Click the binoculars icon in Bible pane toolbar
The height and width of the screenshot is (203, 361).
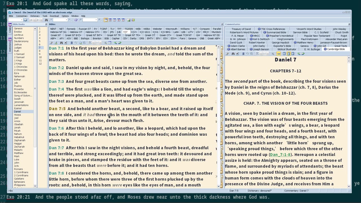61,43
